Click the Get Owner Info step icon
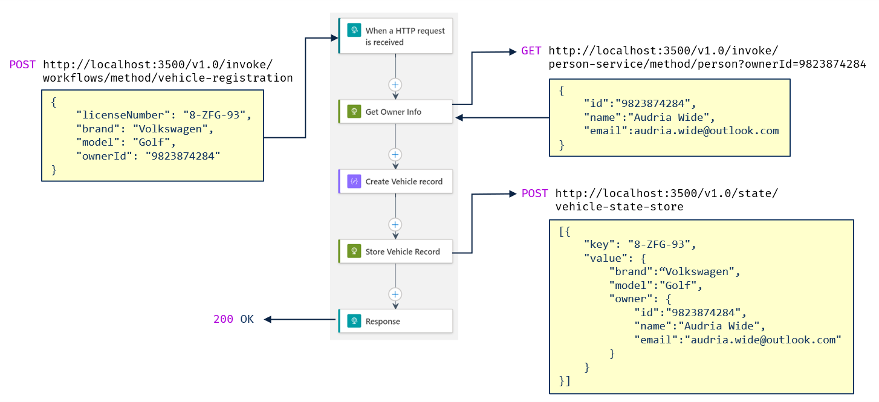The height and width of the screenshot is (402, 879). coord(354,112)
